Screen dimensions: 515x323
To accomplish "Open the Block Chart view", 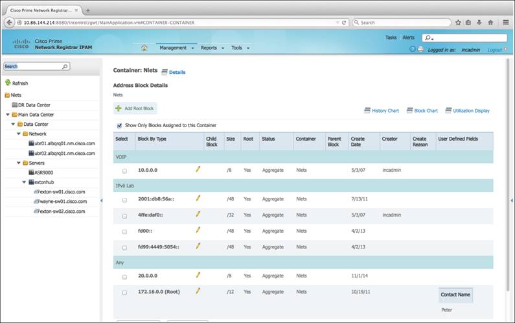I will pyautogui.click(x=409, y=111).
